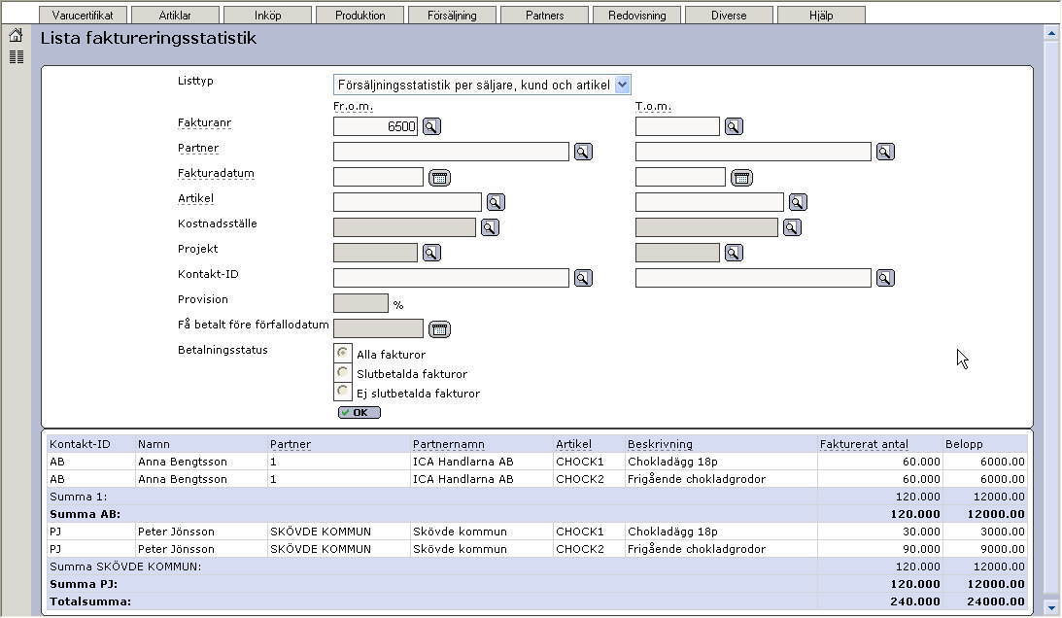Click scrollbar down arrow
This screenshot has width=1062, height=618.
click(x=1051, y=607)
